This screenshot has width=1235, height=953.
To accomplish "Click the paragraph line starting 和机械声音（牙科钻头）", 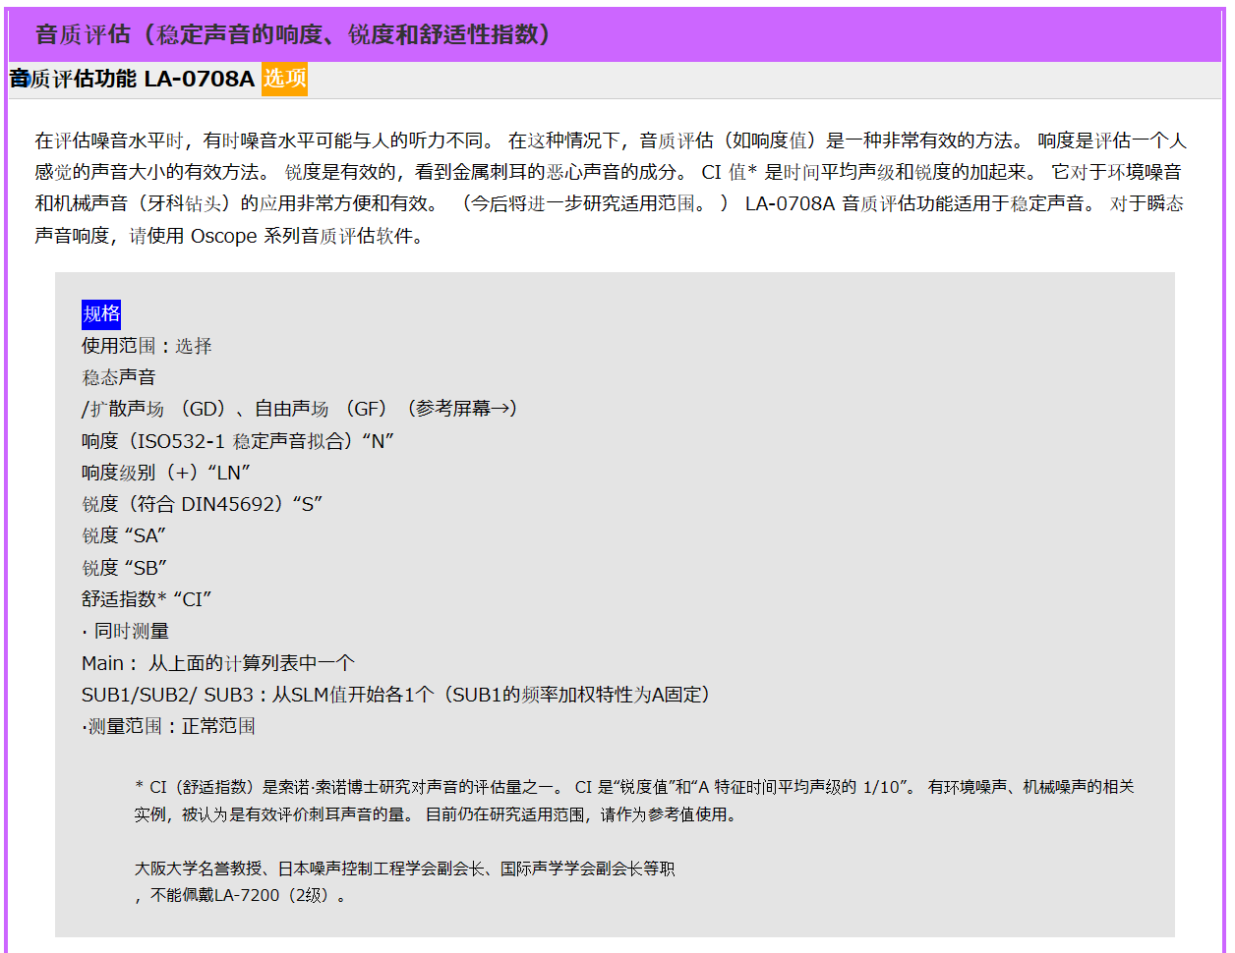I will pyautogui.click(x=610, y=204).
